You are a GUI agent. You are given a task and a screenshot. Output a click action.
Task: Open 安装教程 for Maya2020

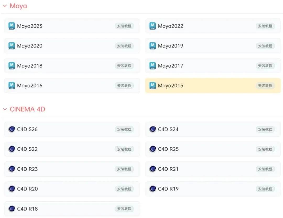(124, 46)
